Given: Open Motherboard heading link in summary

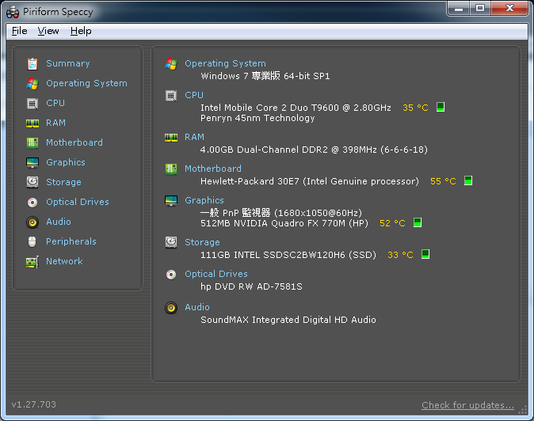Looking at the screenshot, I should 213,169.
